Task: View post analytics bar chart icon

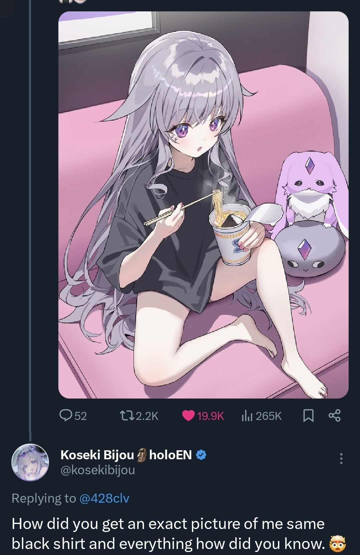Action: [247, 416]
